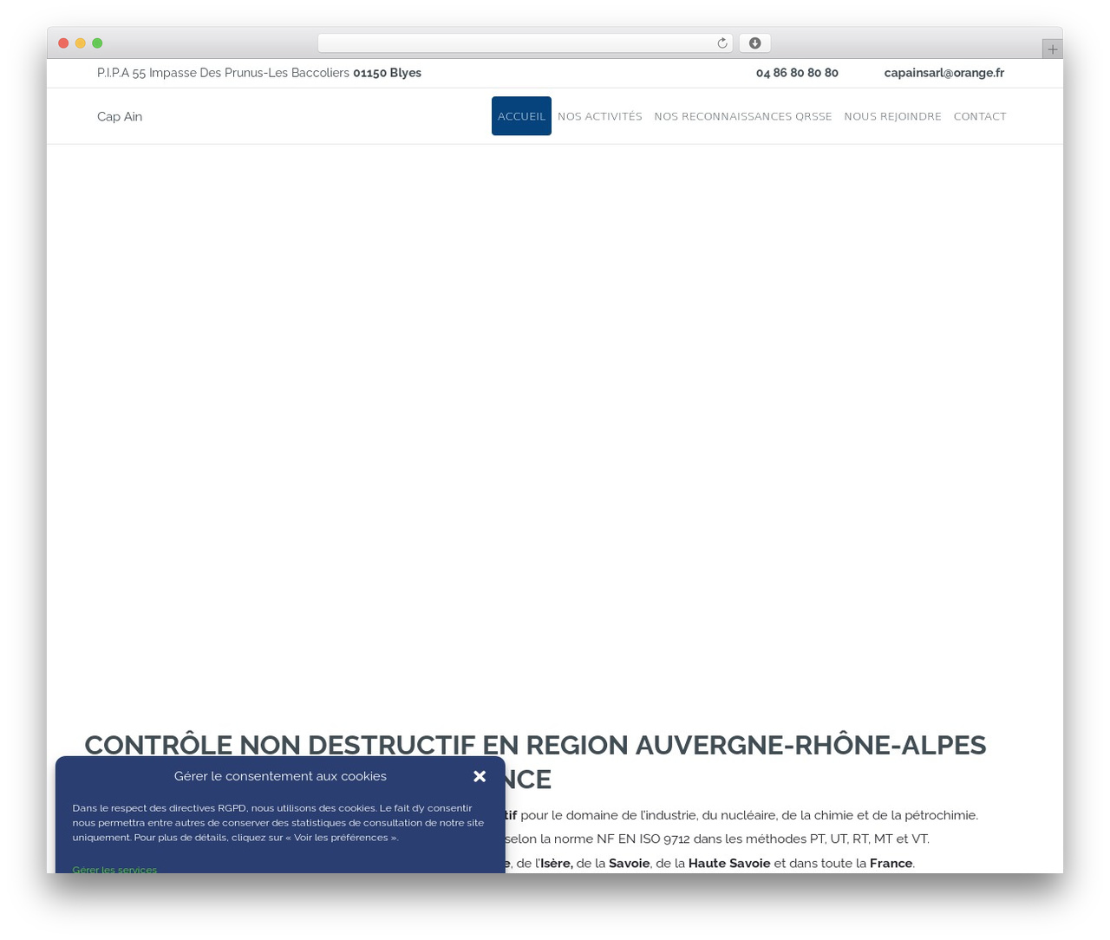Open the Contact page from navigation

[x=980, y=116]
